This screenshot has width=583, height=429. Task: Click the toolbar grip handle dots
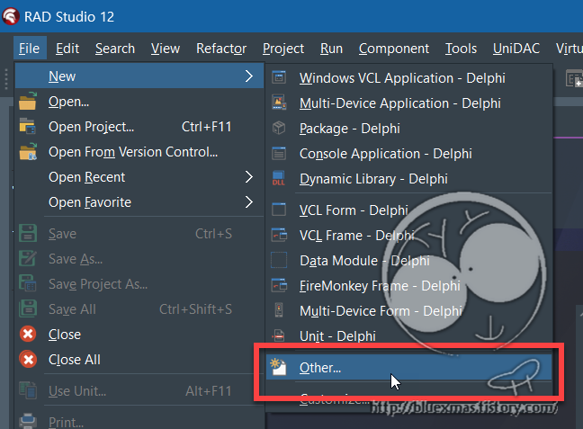(x=6, y=79)
